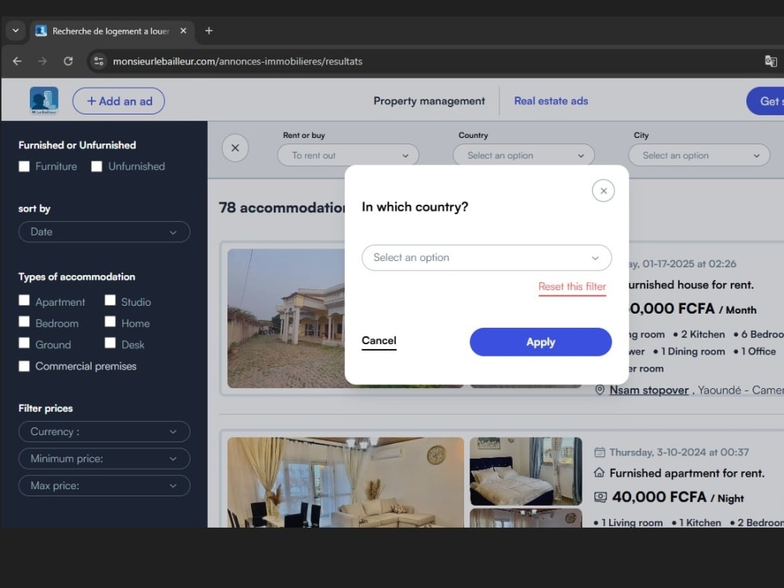Click the location pin icon near Nsam stopover
Image resolution: width=784 pixels, height=588 pixels.
point(600,390)
